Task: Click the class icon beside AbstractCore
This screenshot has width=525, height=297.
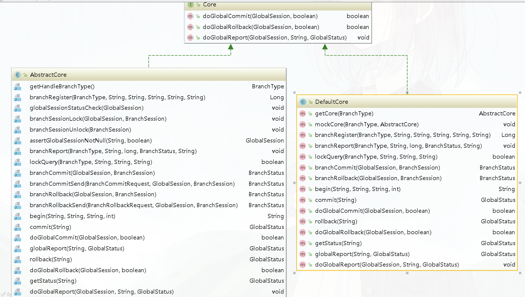Action: pyautogui.click(x=17, y=75)
